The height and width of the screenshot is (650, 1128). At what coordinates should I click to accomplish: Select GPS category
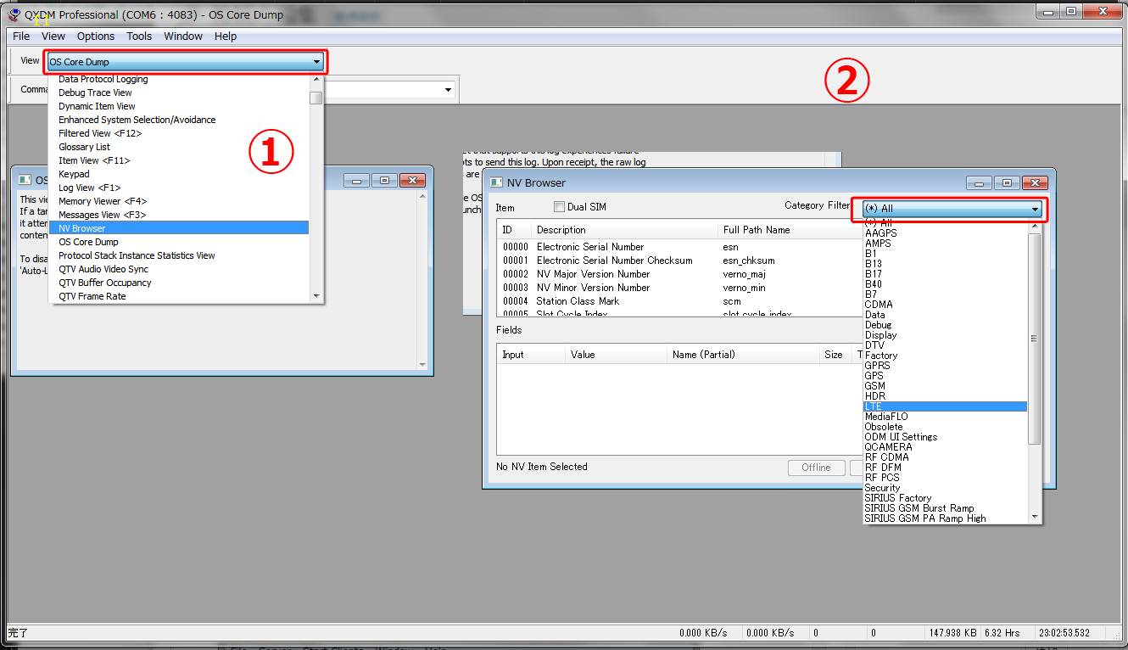pyautogui.click(x=874, y=376)
